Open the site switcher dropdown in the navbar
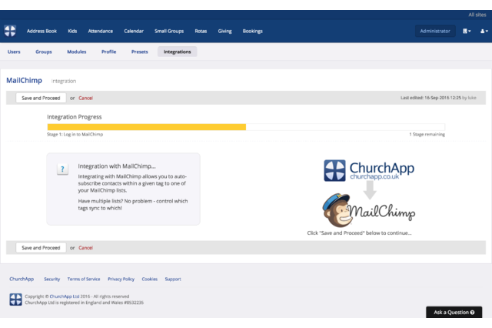Viewport: 492px width, 328px height. pos(467,32)
